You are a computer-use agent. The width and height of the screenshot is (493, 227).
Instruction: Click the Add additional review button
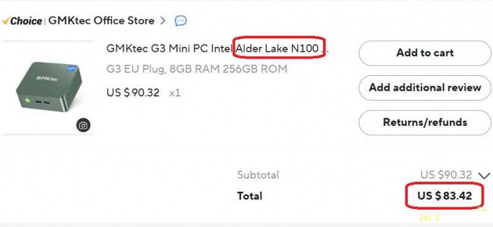tap(425, 88)
